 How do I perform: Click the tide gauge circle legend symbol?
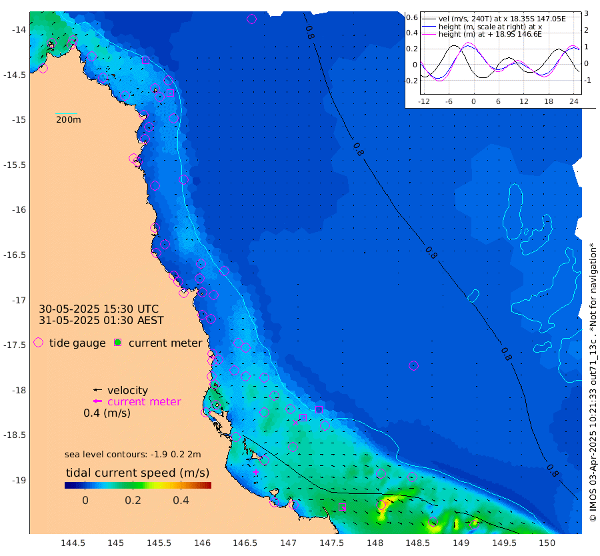point(38,343)
